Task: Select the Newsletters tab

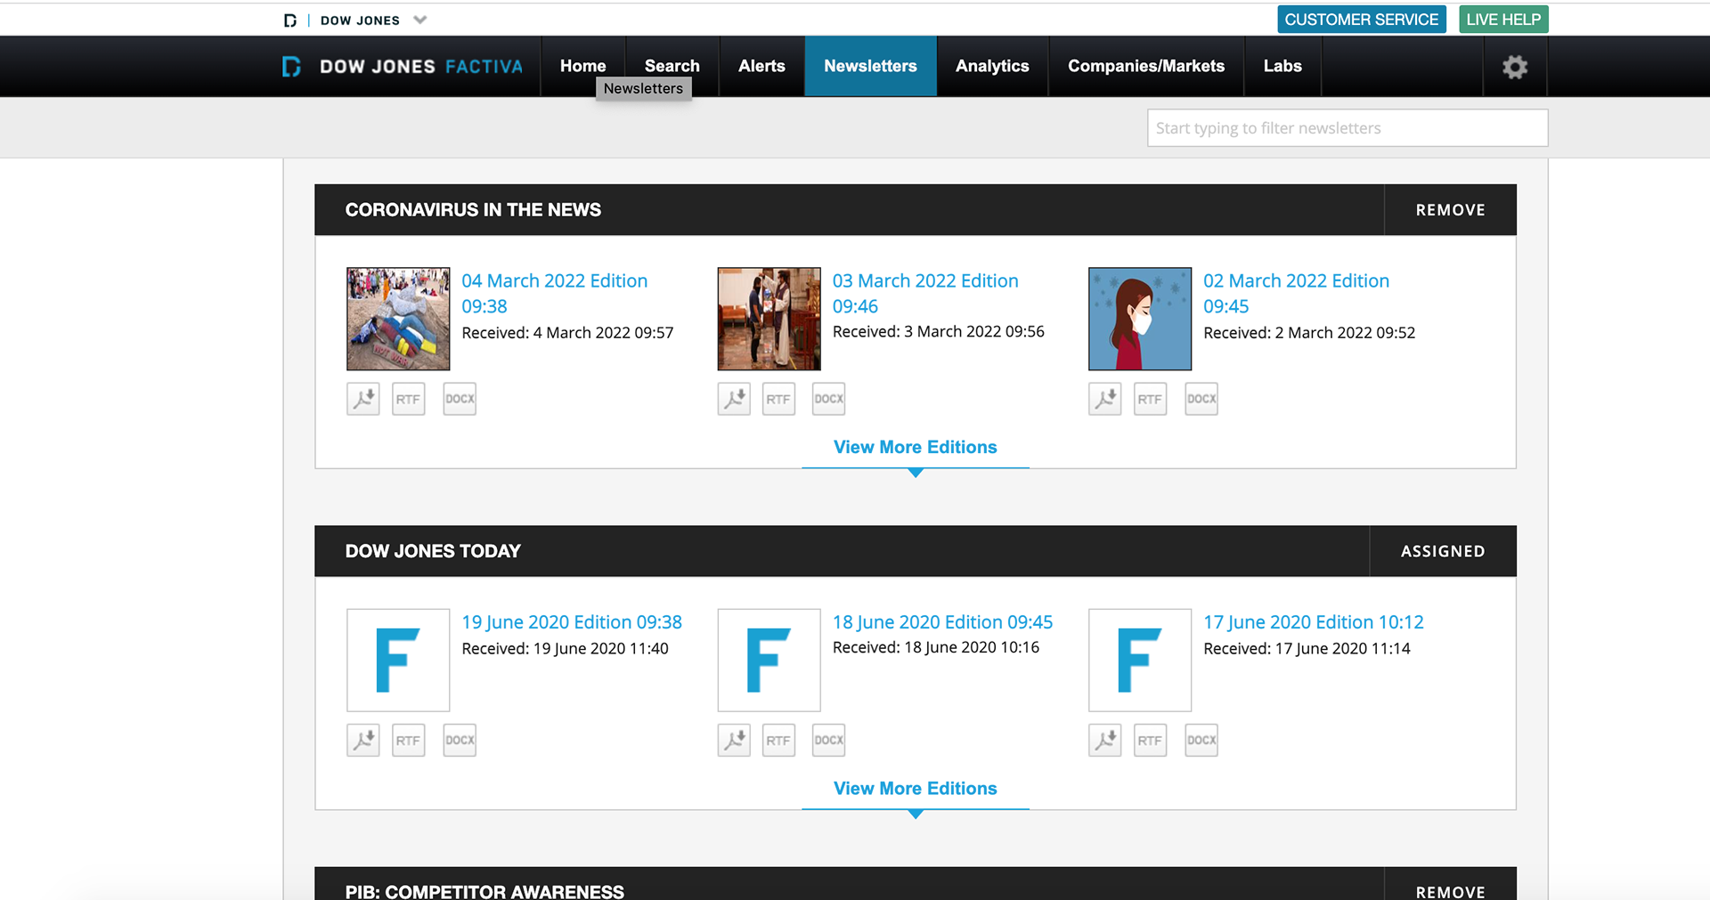Action: click(870, 66)
